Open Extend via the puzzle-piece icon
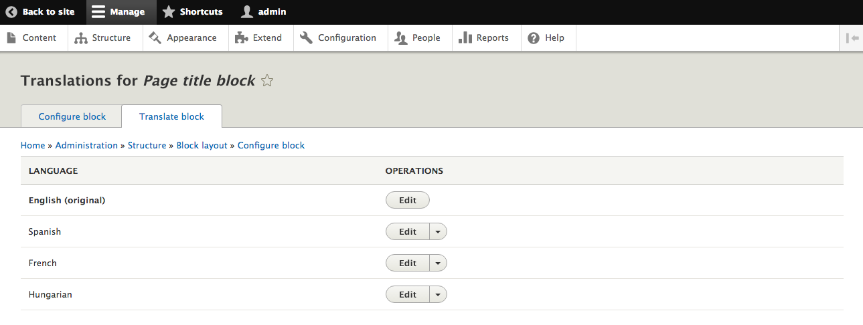863x325 pixels. pyautogui.click(x=241, y=38)
